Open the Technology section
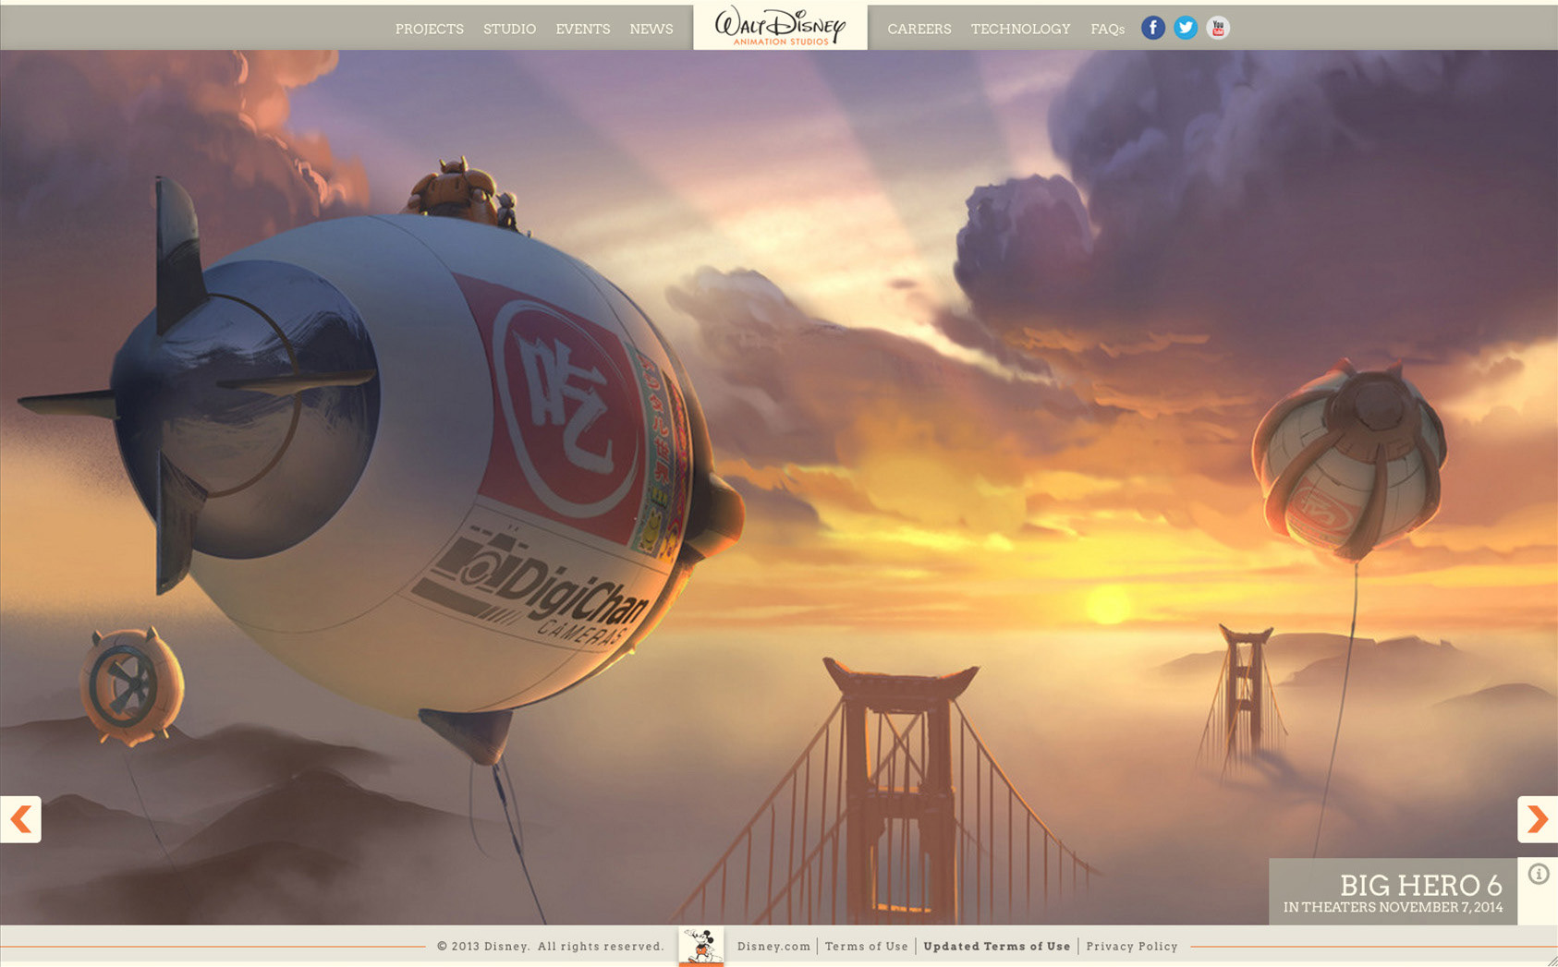This screenshot has width=1558, height=967. click(x=1020, y=29)
